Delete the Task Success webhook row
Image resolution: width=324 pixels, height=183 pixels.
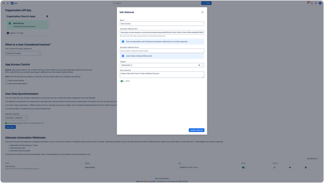coord(306,168)
